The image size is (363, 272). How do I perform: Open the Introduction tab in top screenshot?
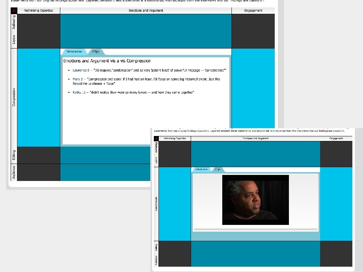coord(74,52)
